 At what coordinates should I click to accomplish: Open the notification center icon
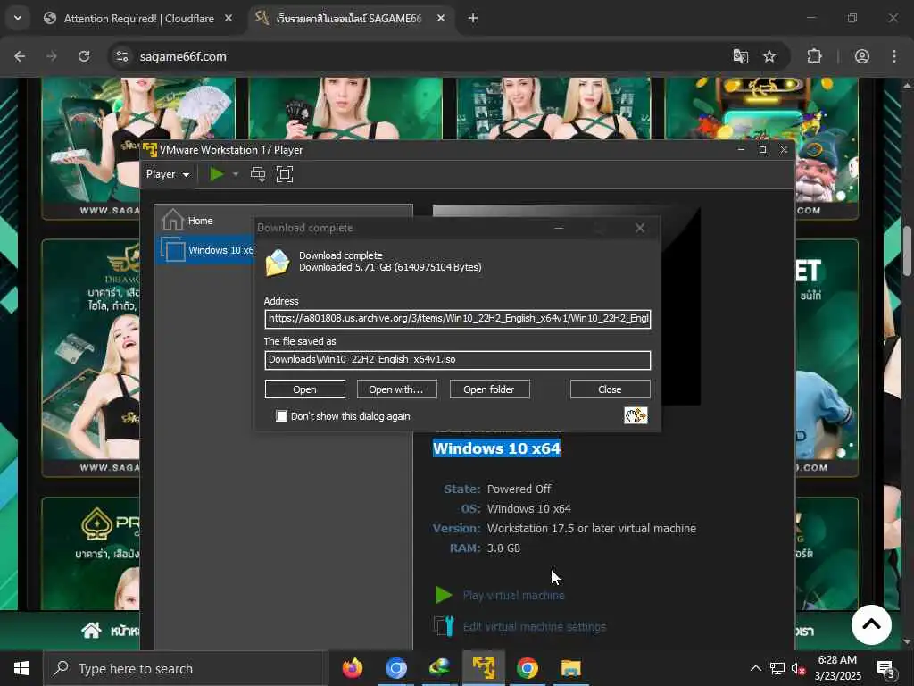[885, 669]
